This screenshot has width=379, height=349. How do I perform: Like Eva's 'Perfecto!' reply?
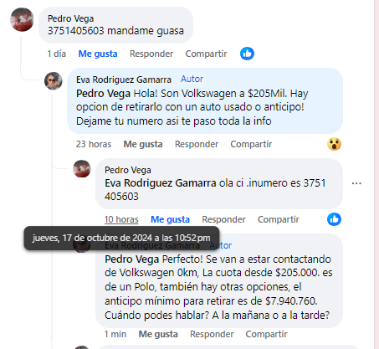[x=158, y=334]
